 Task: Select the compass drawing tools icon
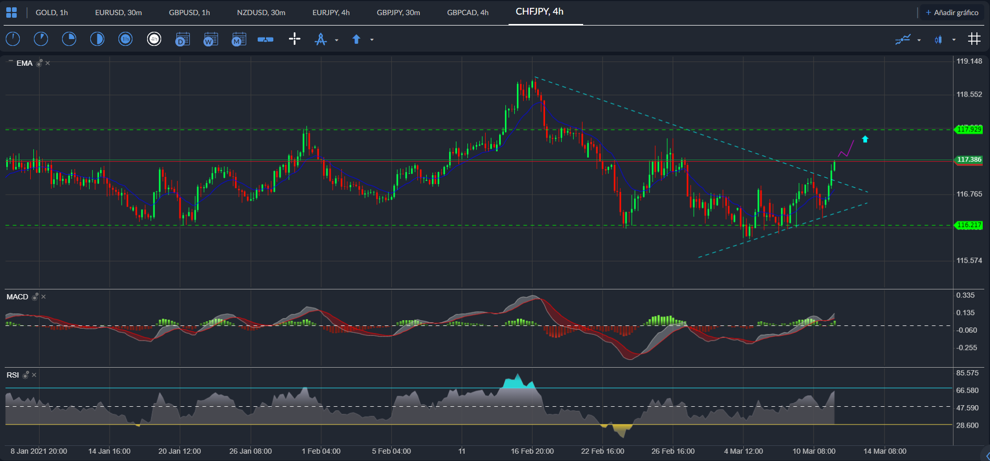point(321,39)
